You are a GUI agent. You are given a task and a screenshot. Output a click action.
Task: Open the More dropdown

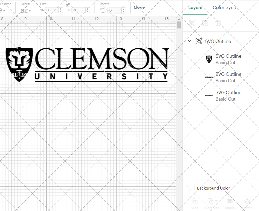click(x=139, y=8)
